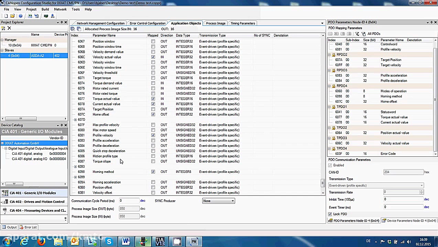Viewport: 438px width, 247px height.
Task: Toggle Mapped checkbox for Home offset
Action: tap(153, 114)
